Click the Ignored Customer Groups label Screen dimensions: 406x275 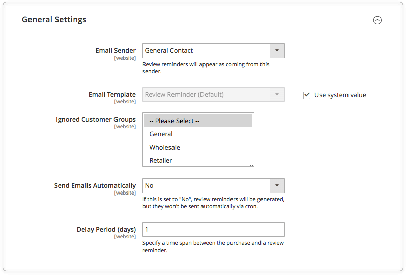(96, 119)
